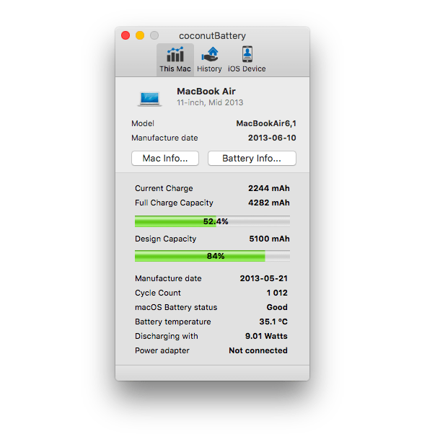The image size is (440, 434).
Task: Click the Model label
Action: pos(143,123)
